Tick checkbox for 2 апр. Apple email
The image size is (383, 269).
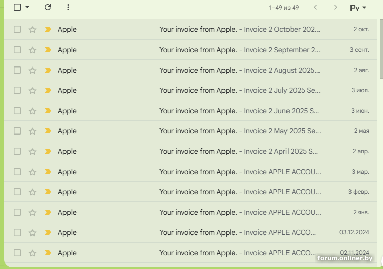17,151
